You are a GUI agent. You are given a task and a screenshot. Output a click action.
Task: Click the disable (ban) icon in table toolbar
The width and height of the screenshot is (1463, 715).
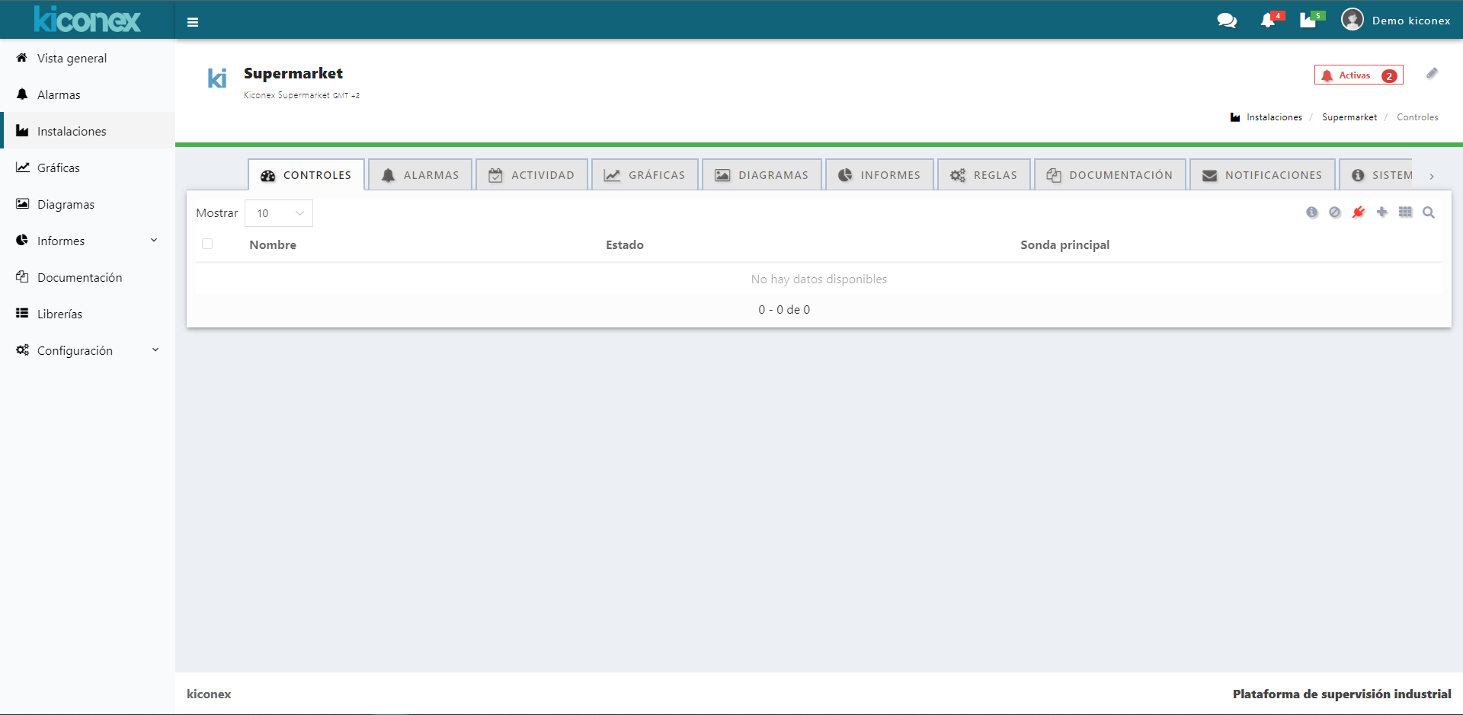pyautogui.click(x=1334, y=212)
